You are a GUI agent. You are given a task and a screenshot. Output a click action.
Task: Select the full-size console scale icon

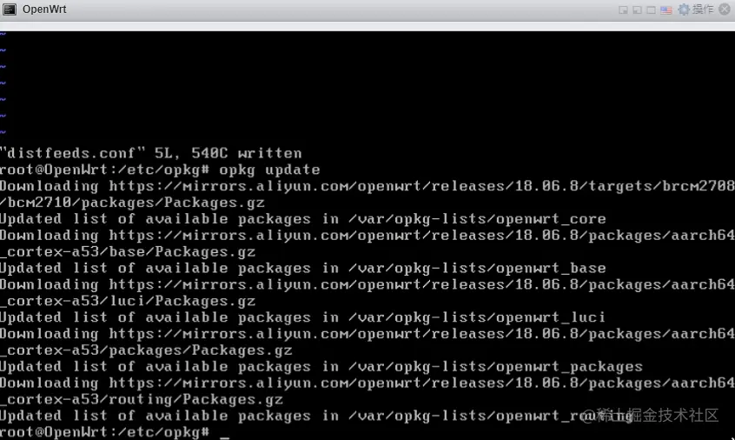(651, 10)
